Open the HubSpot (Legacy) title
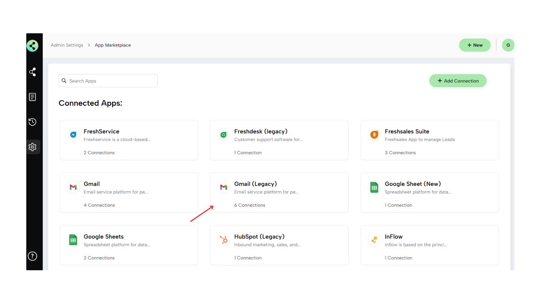 259,236
